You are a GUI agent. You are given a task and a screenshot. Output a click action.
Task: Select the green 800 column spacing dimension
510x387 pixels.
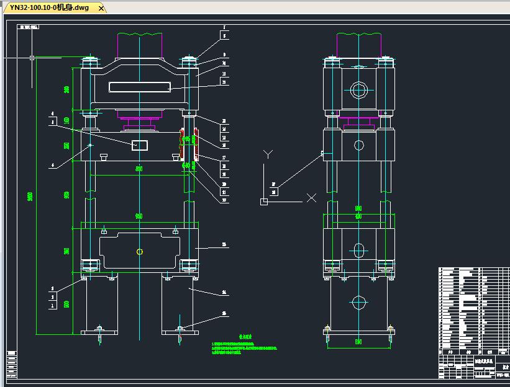pyautogui.click(x=139, y=169)
